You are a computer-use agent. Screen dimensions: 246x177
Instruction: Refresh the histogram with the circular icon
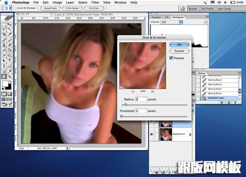click(x=206, y=22)
